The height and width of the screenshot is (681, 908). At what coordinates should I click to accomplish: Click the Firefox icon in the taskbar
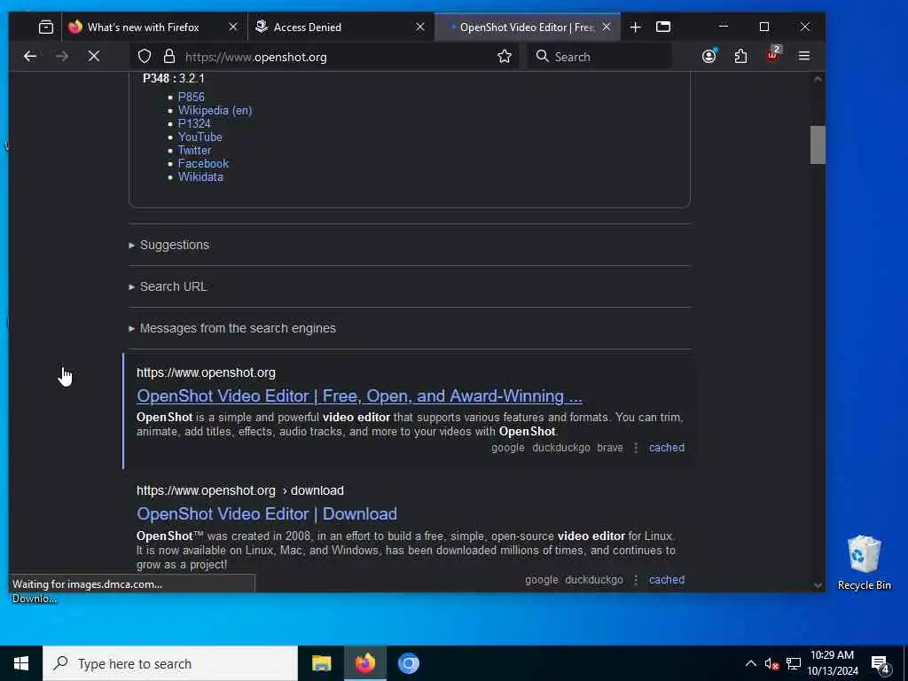364,663
